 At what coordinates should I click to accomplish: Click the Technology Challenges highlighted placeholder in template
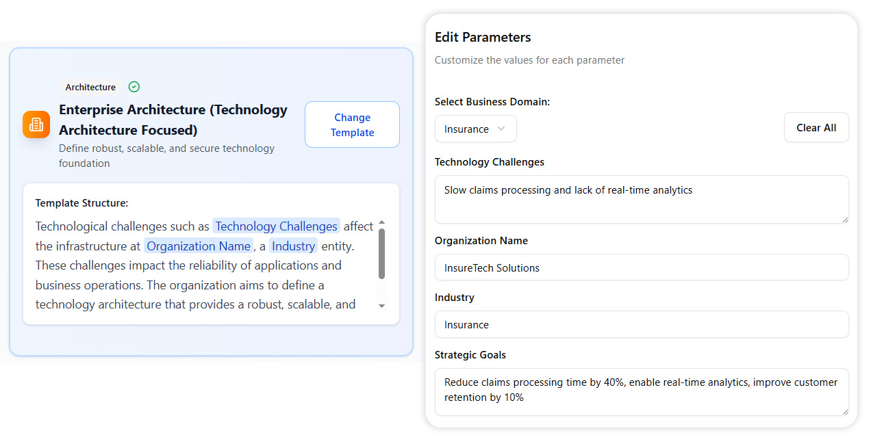276,226
